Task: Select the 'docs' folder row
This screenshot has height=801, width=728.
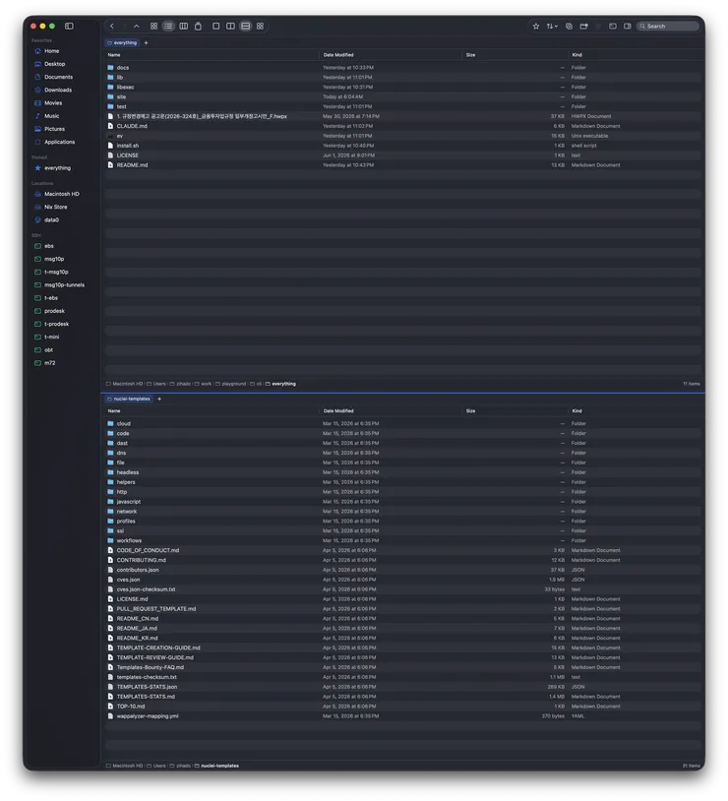Action: [403, 68]
